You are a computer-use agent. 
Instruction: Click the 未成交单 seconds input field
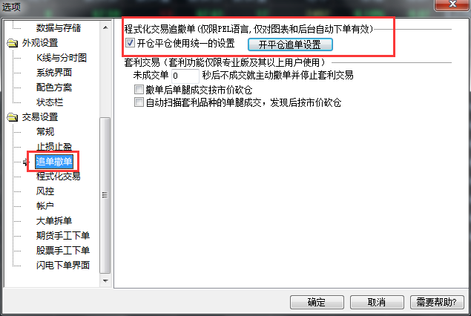click(185, 76)
